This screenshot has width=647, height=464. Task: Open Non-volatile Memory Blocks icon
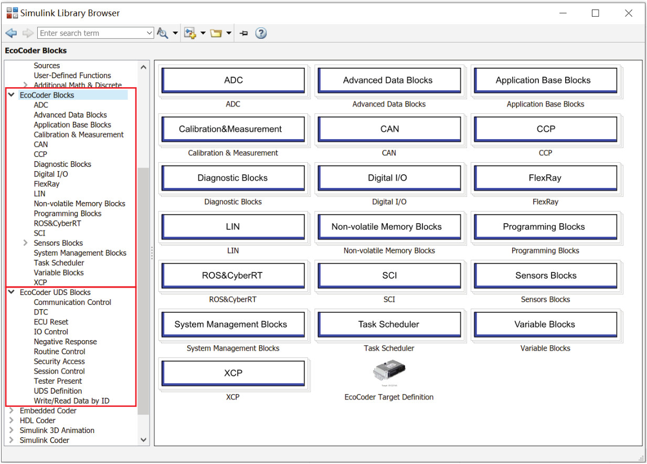pyautogui.click(x=389, y=227)
